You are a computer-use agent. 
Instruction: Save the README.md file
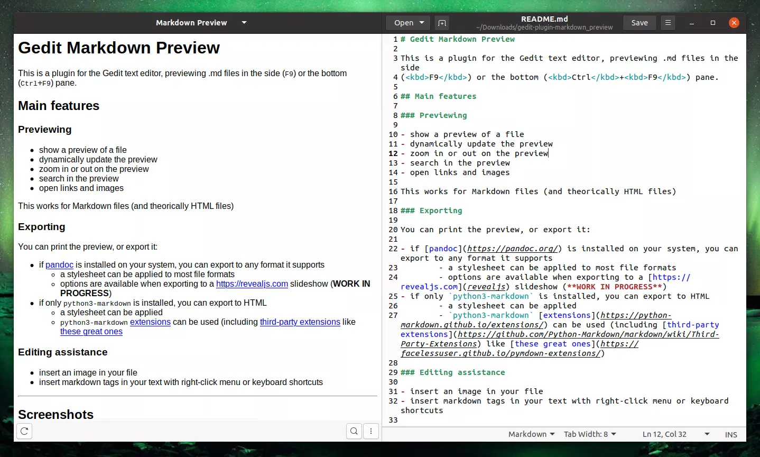639,23
